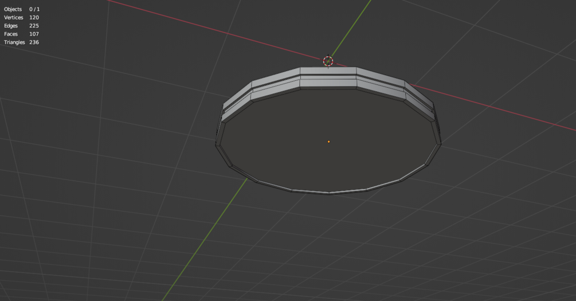The image size is (576, 301).
Task: Select the top front rim face of mesh
Action: 328,71
